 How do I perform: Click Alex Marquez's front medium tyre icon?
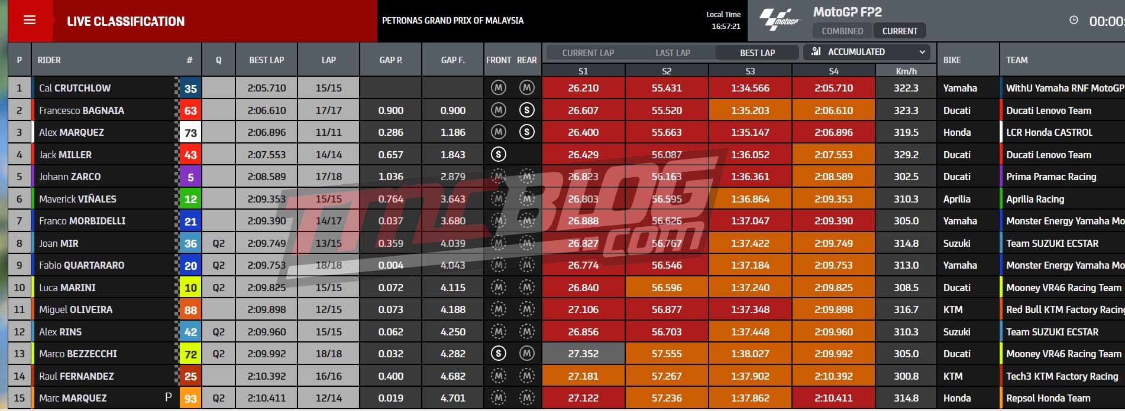coord(499,132)
